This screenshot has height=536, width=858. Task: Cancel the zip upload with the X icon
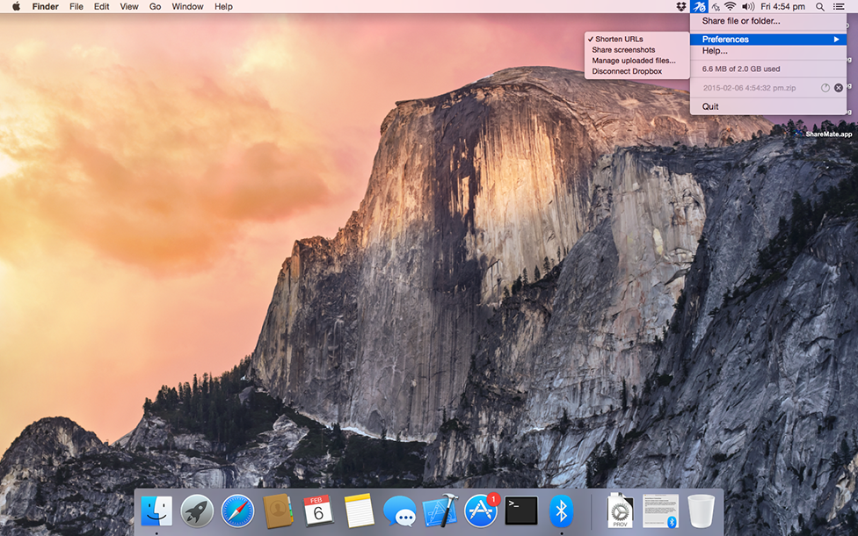tap(839, 88)
